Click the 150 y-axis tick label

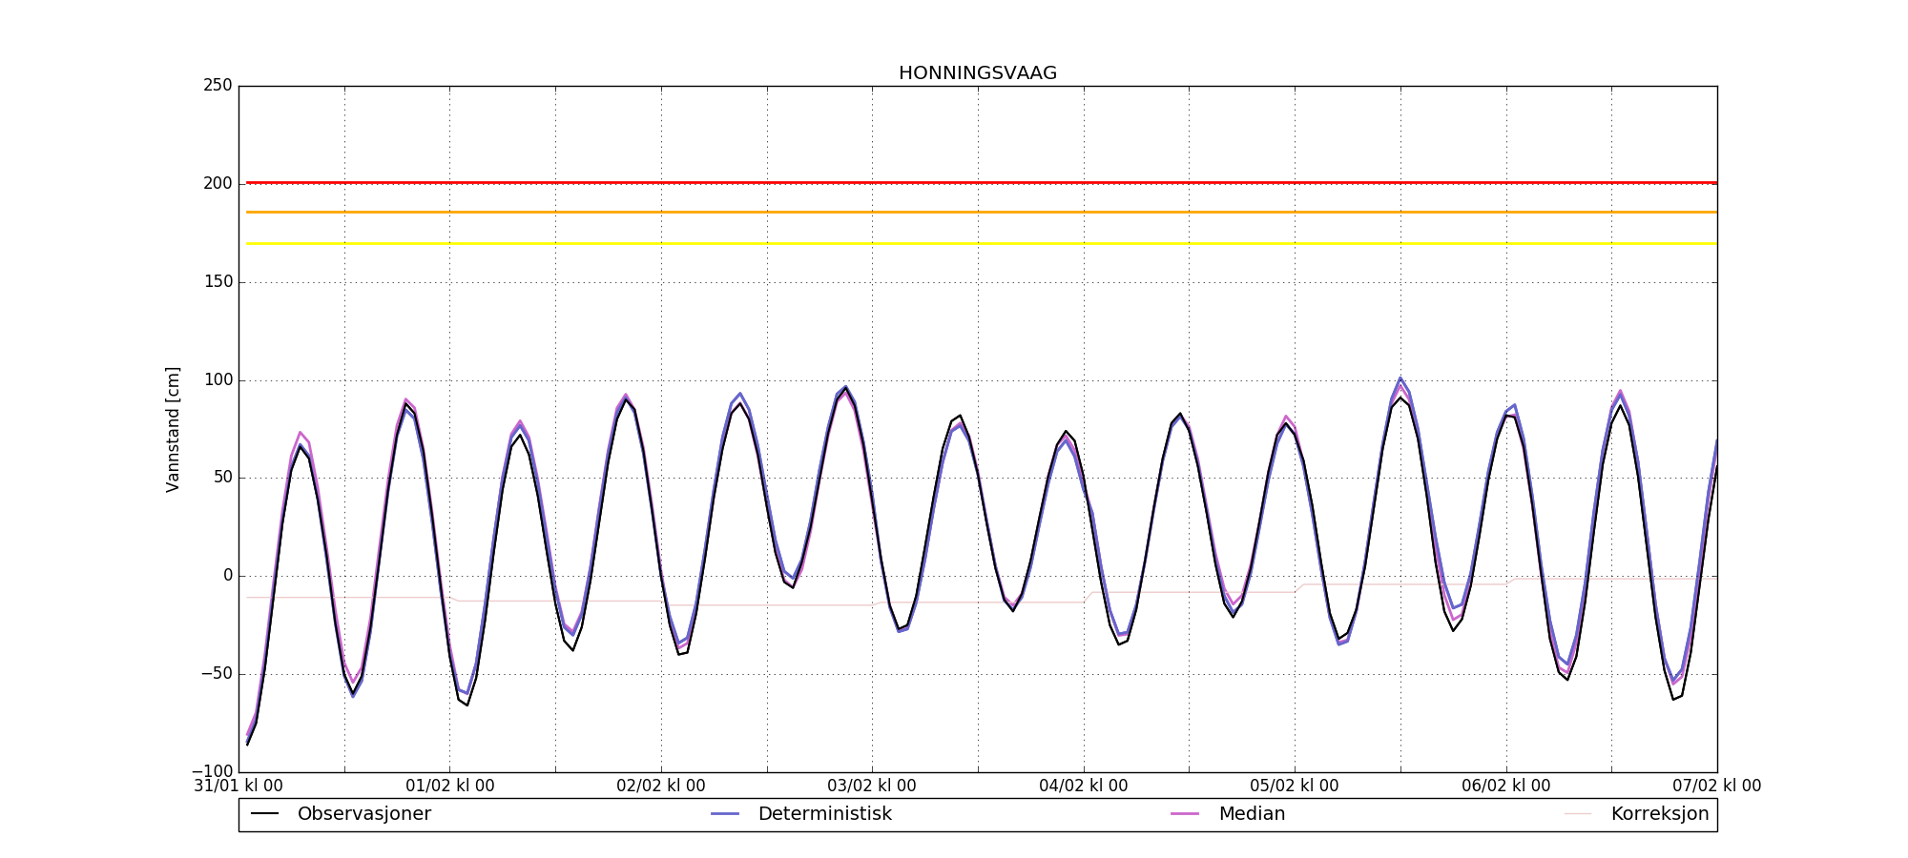[x=218, y=282]
